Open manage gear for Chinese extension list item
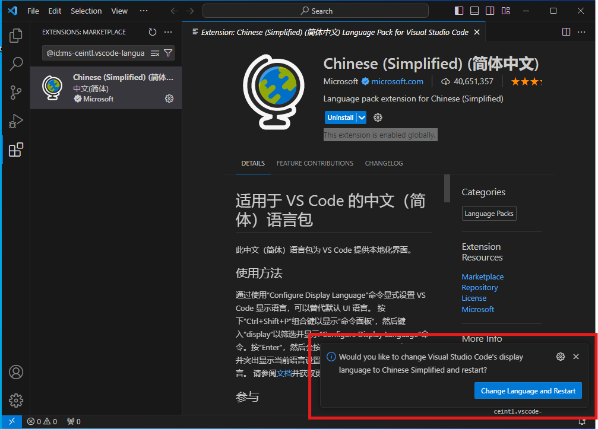The width and height of the screenshot is (598, 429). (169, 98)
